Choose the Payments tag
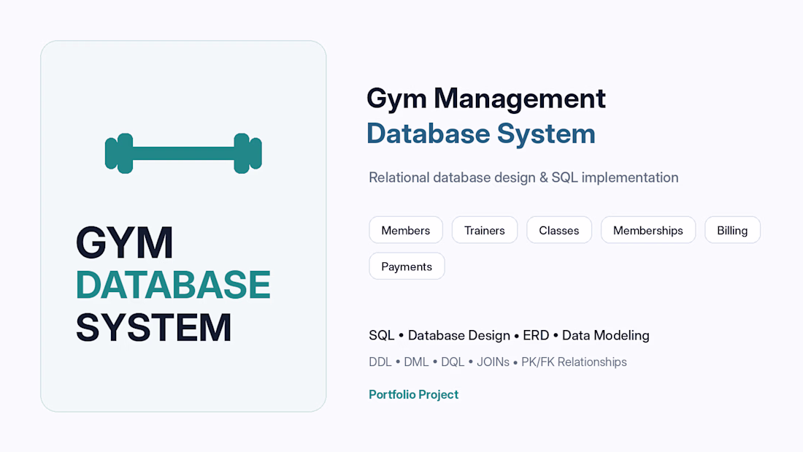The height and width of the screenshot is (452, 803). 407,266
